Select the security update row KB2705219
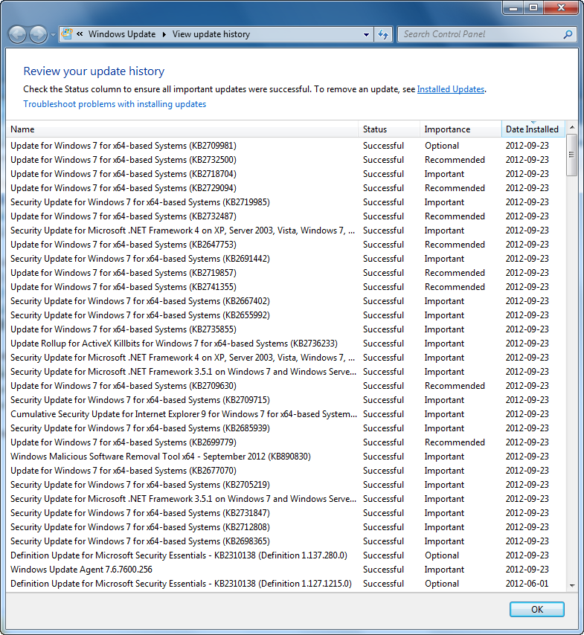 click(286, 485)
